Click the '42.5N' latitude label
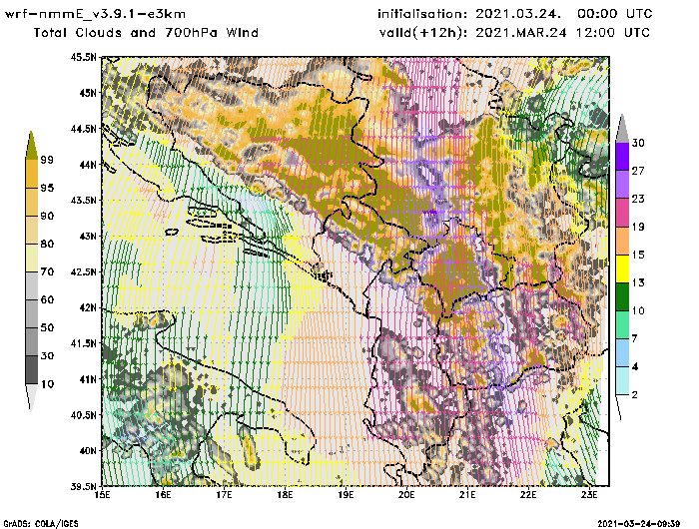The height and width of the screenshot is (529, 699). (x=83, y=271)
